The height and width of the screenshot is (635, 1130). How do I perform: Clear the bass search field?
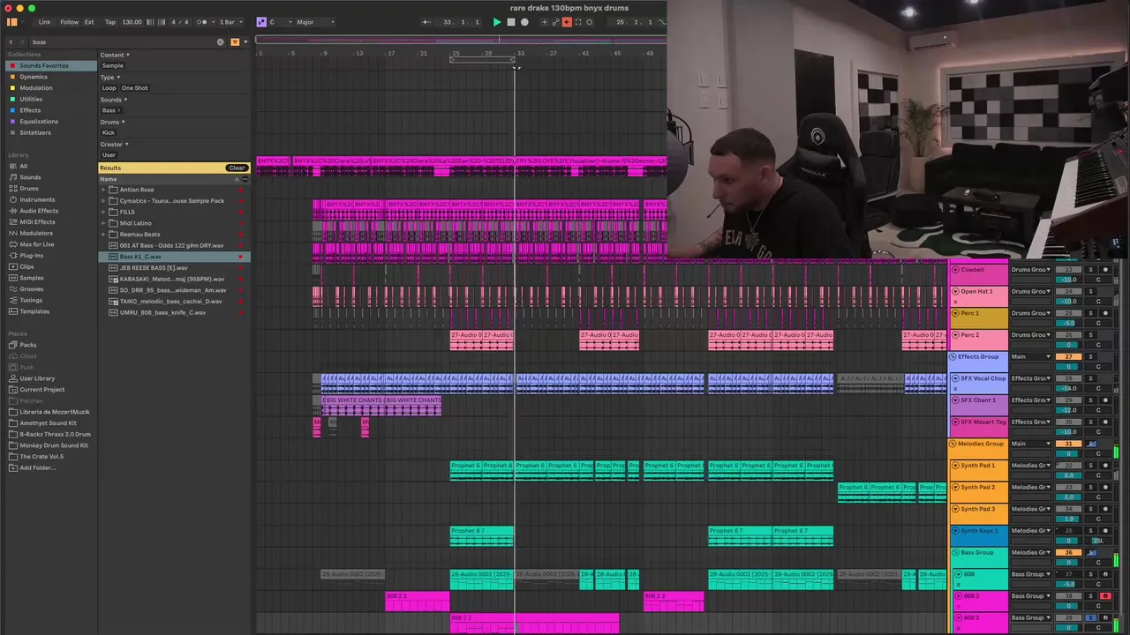click(221, 41)
